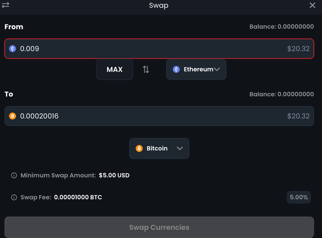Viewport: 322px width, 238px height.
Task: Click the From balance text
Action: (282, 27)
